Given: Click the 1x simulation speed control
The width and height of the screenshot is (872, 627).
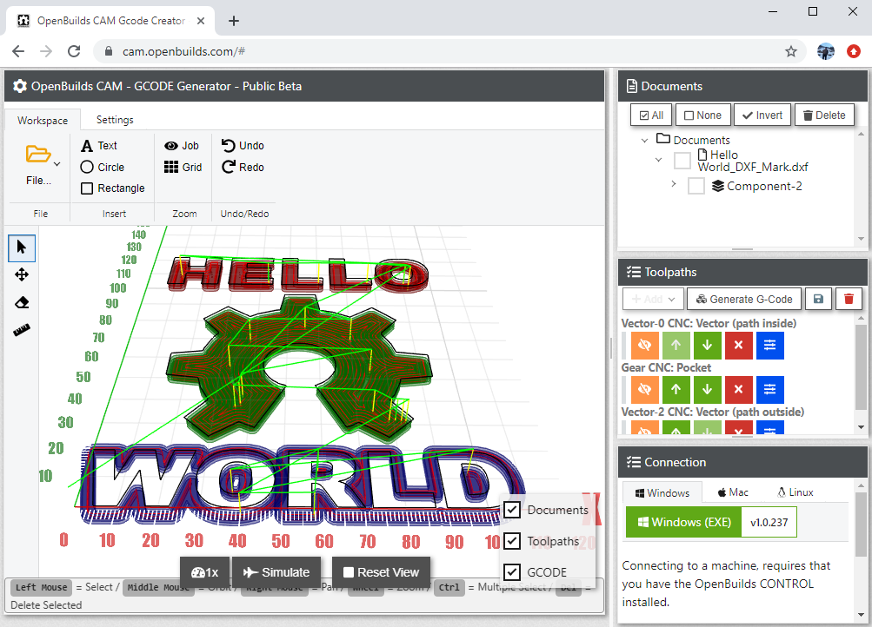Looking at the screenshot, I should click(x=204, y=572).
